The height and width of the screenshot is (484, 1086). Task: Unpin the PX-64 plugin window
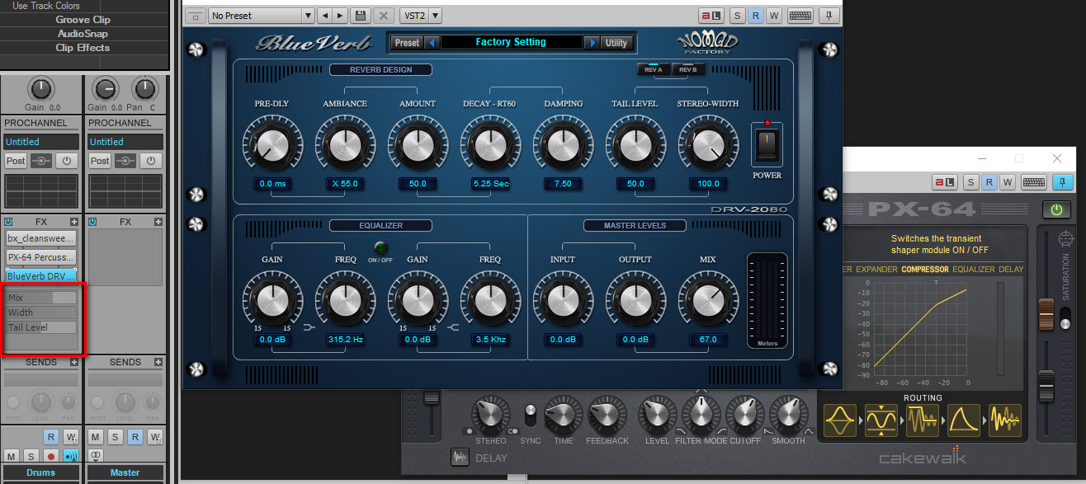[1063, 182]
